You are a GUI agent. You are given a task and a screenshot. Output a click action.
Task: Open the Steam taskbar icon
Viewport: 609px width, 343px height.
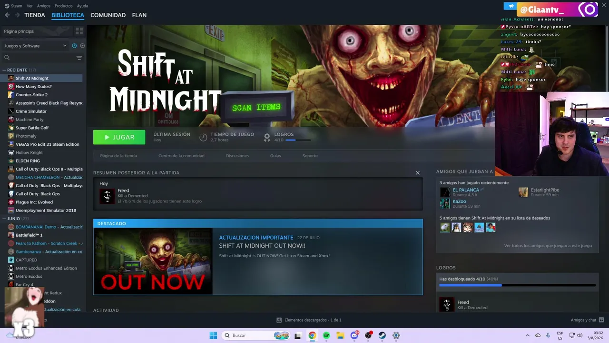382,335
